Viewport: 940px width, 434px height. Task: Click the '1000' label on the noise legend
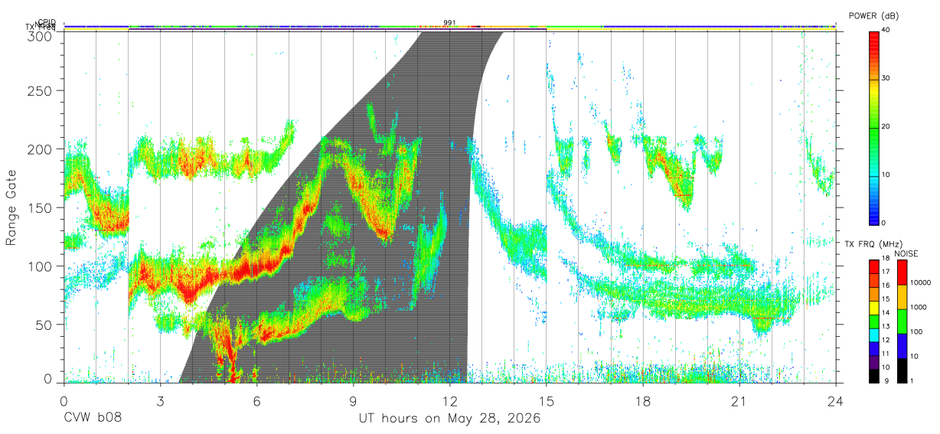(919, 306)
